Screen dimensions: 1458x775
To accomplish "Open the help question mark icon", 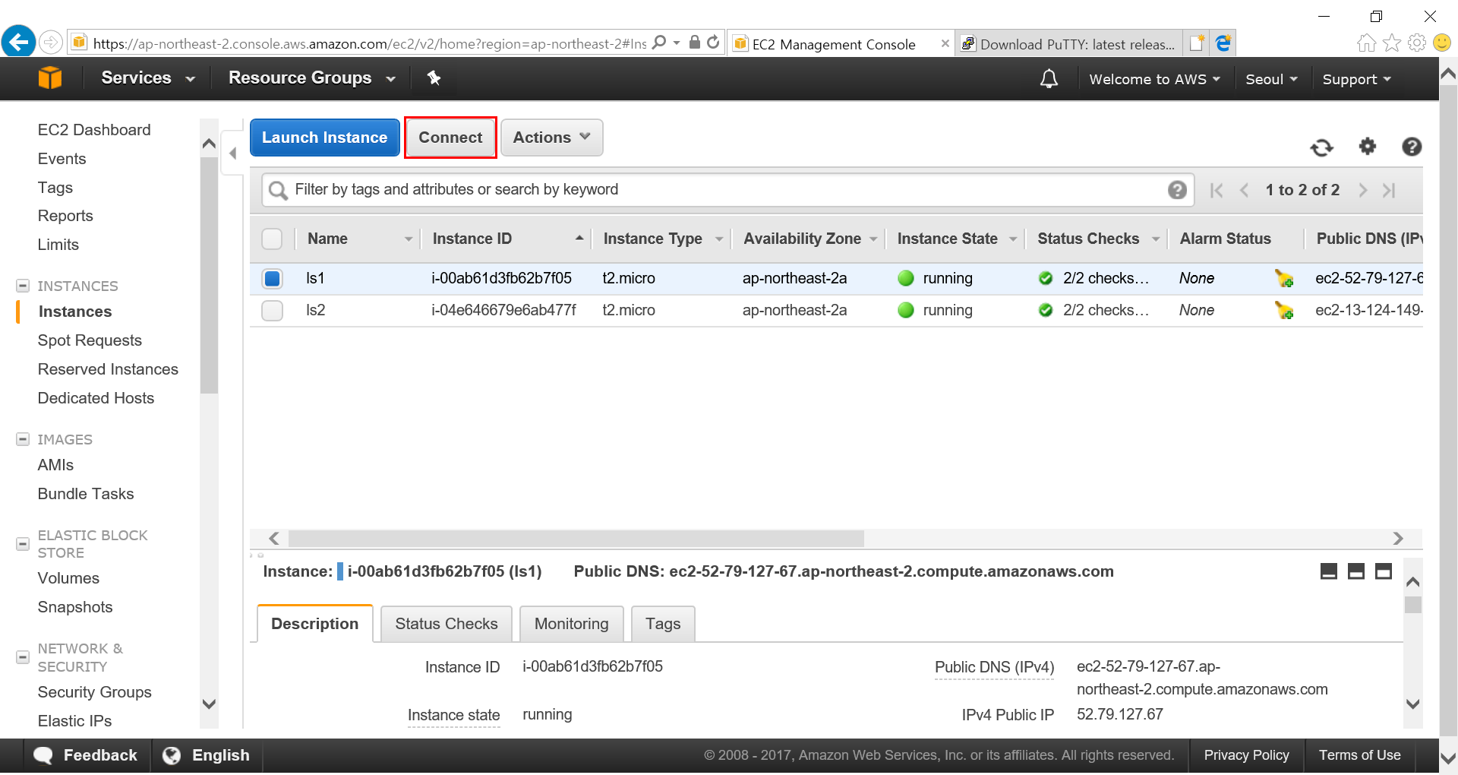I will point(1412,147).
